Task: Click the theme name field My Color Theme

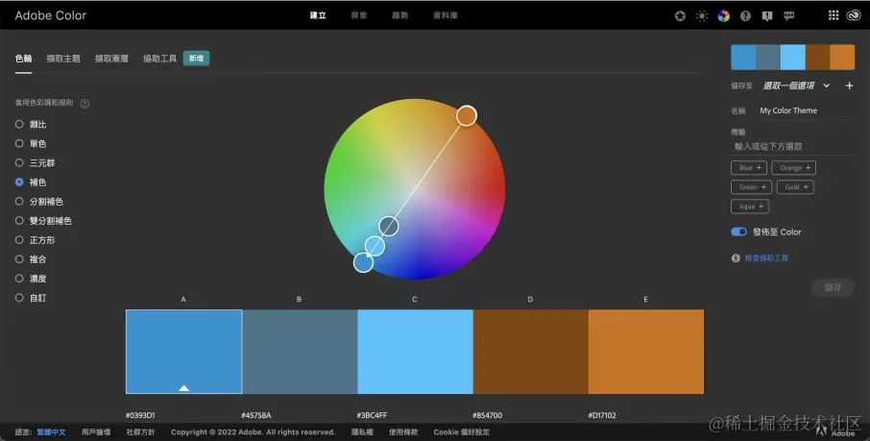Action: (807, 110)
